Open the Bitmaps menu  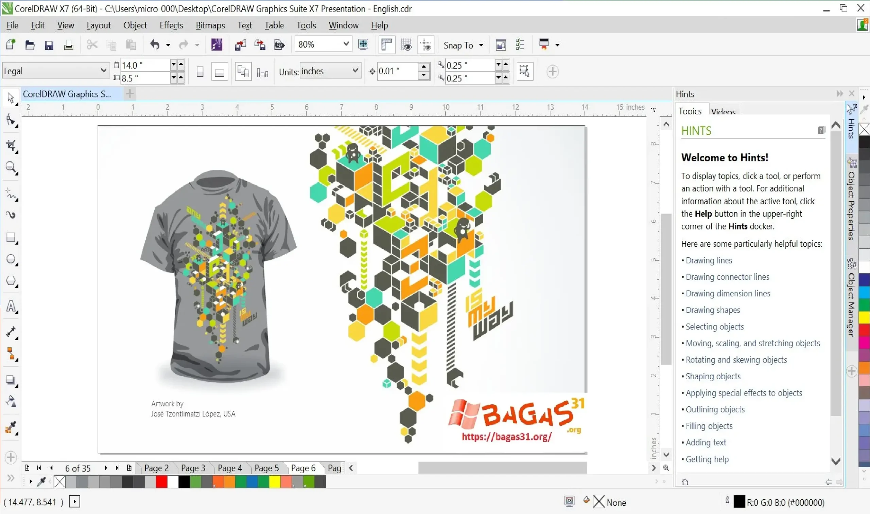tap(210, 25)
